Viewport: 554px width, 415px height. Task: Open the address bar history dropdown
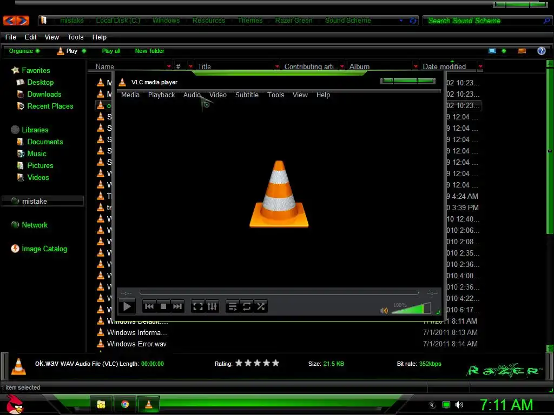point(401,21)
